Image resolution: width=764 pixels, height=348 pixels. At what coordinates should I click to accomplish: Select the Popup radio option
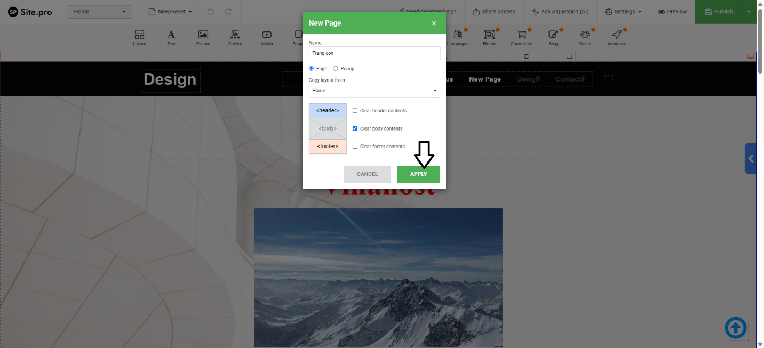(335, 69)
